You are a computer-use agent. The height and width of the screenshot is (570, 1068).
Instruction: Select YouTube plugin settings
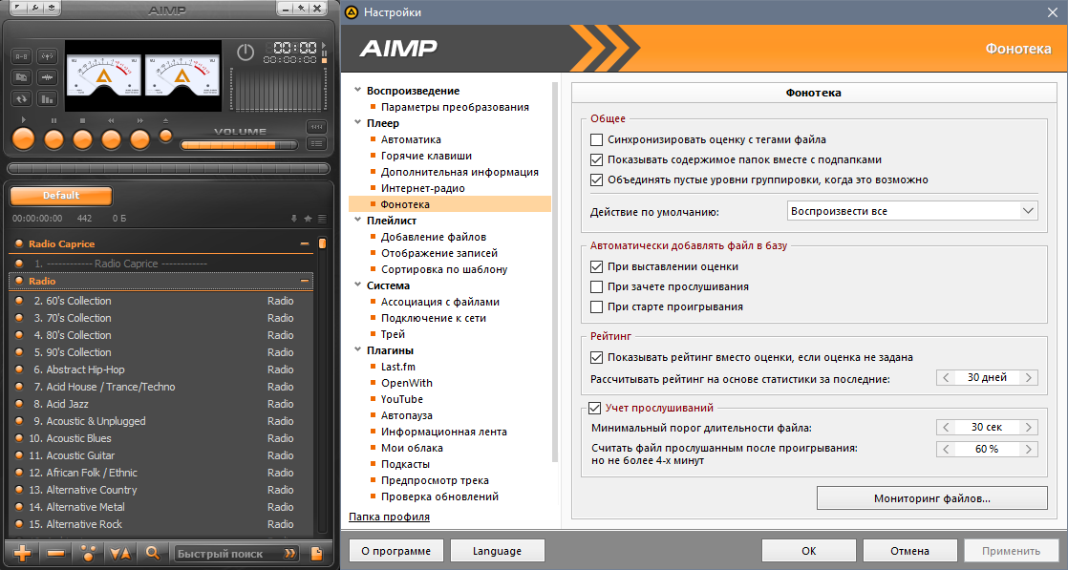click(402, 399)
